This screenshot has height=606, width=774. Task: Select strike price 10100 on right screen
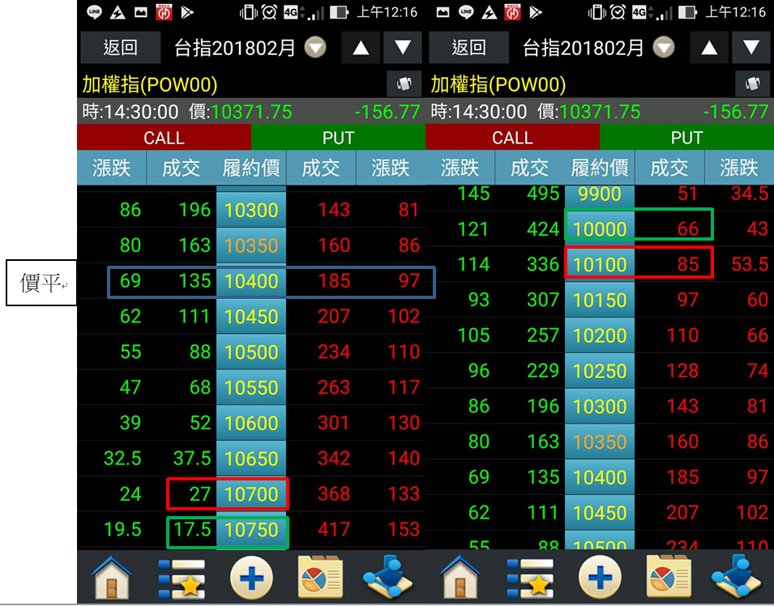[600, 264]
